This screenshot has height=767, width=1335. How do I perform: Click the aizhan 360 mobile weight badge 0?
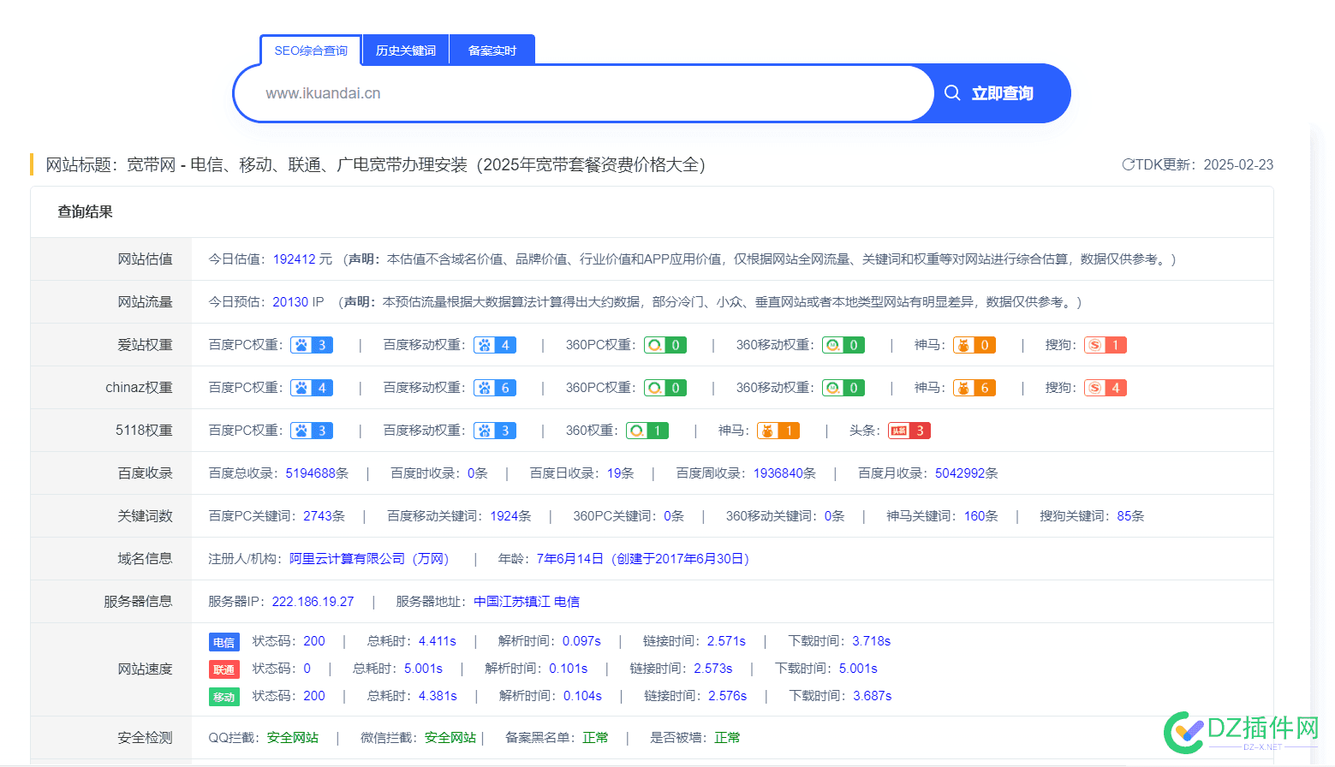point(843,345)
